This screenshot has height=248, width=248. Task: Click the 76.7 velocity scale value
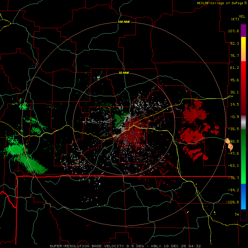[234, 55]
